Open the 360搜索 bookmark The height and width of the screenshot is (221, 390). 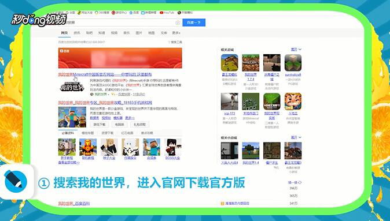click(x=102, y=12)
